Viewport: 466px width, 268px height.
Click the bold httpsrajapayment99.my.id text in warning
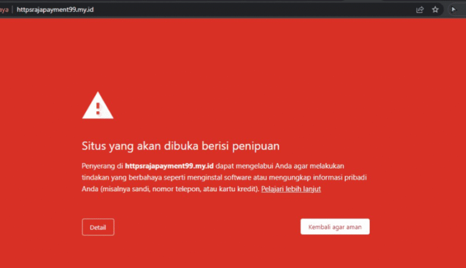pyautogui.click(x=169, y=165)
